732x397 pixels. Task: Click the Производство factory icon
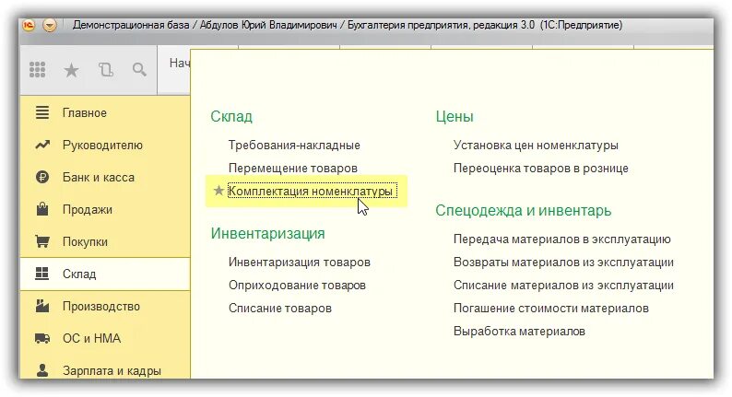point(42,306)
